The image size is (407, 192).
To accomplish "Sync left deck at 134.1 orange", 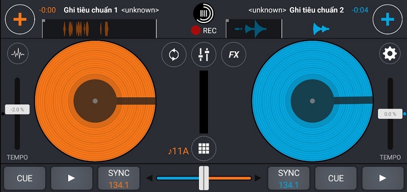I will pyautogui.click(x=119, y=178).
